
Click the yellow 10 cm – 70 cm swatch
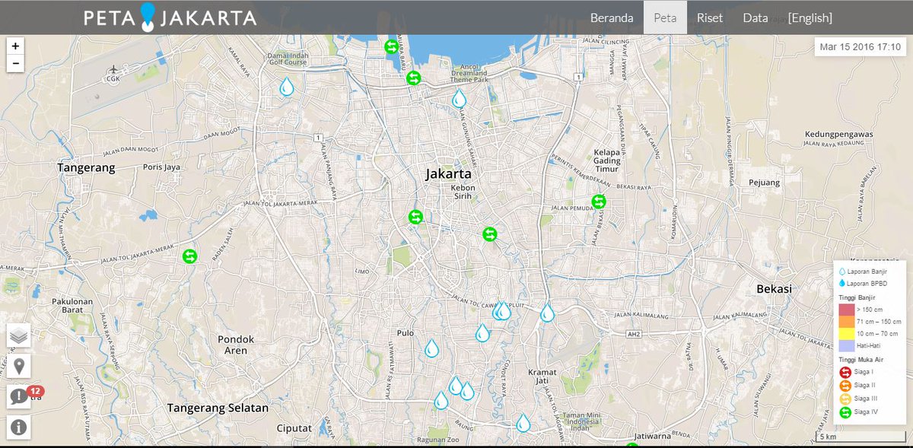click(847, 334)
